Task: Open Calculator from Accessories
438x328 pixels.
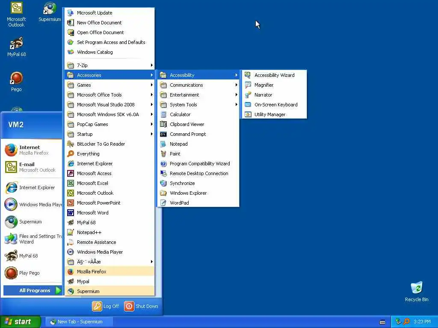Action: pyautogui.click(x=198, y=114)
